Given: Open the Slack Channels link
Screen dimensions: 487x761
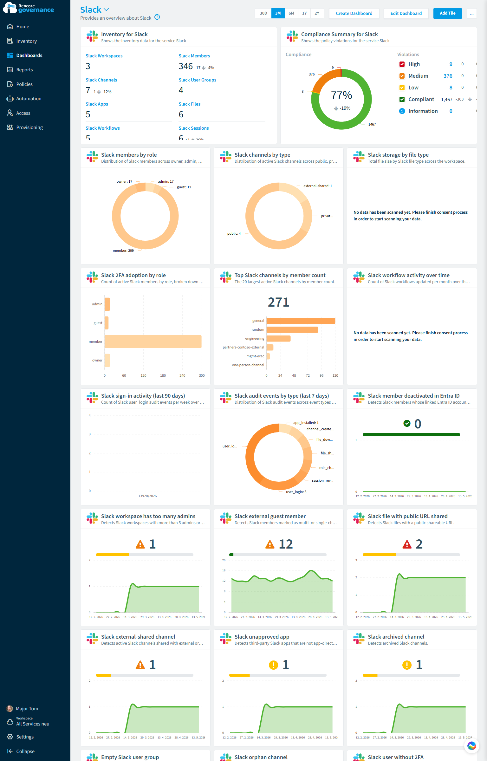Looking at the screenshot, I should coord(101,80).
